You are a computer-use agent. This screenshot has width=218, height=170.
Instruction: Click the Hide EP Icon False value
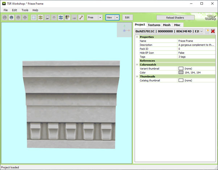coord(196,53)
